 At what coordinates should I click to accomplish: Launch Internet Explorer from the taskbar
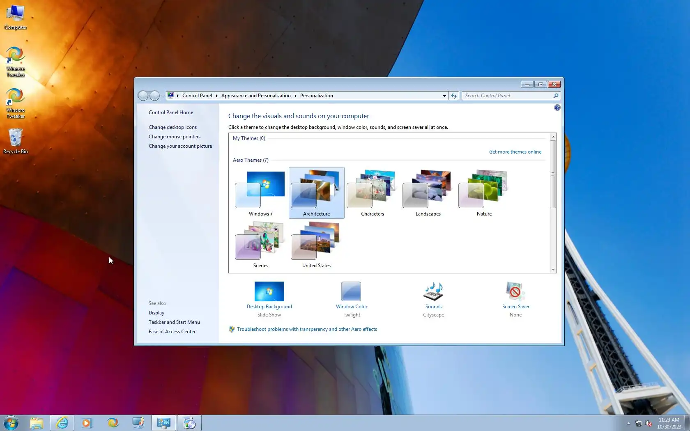pyautogui.click(x=62, y=423)
